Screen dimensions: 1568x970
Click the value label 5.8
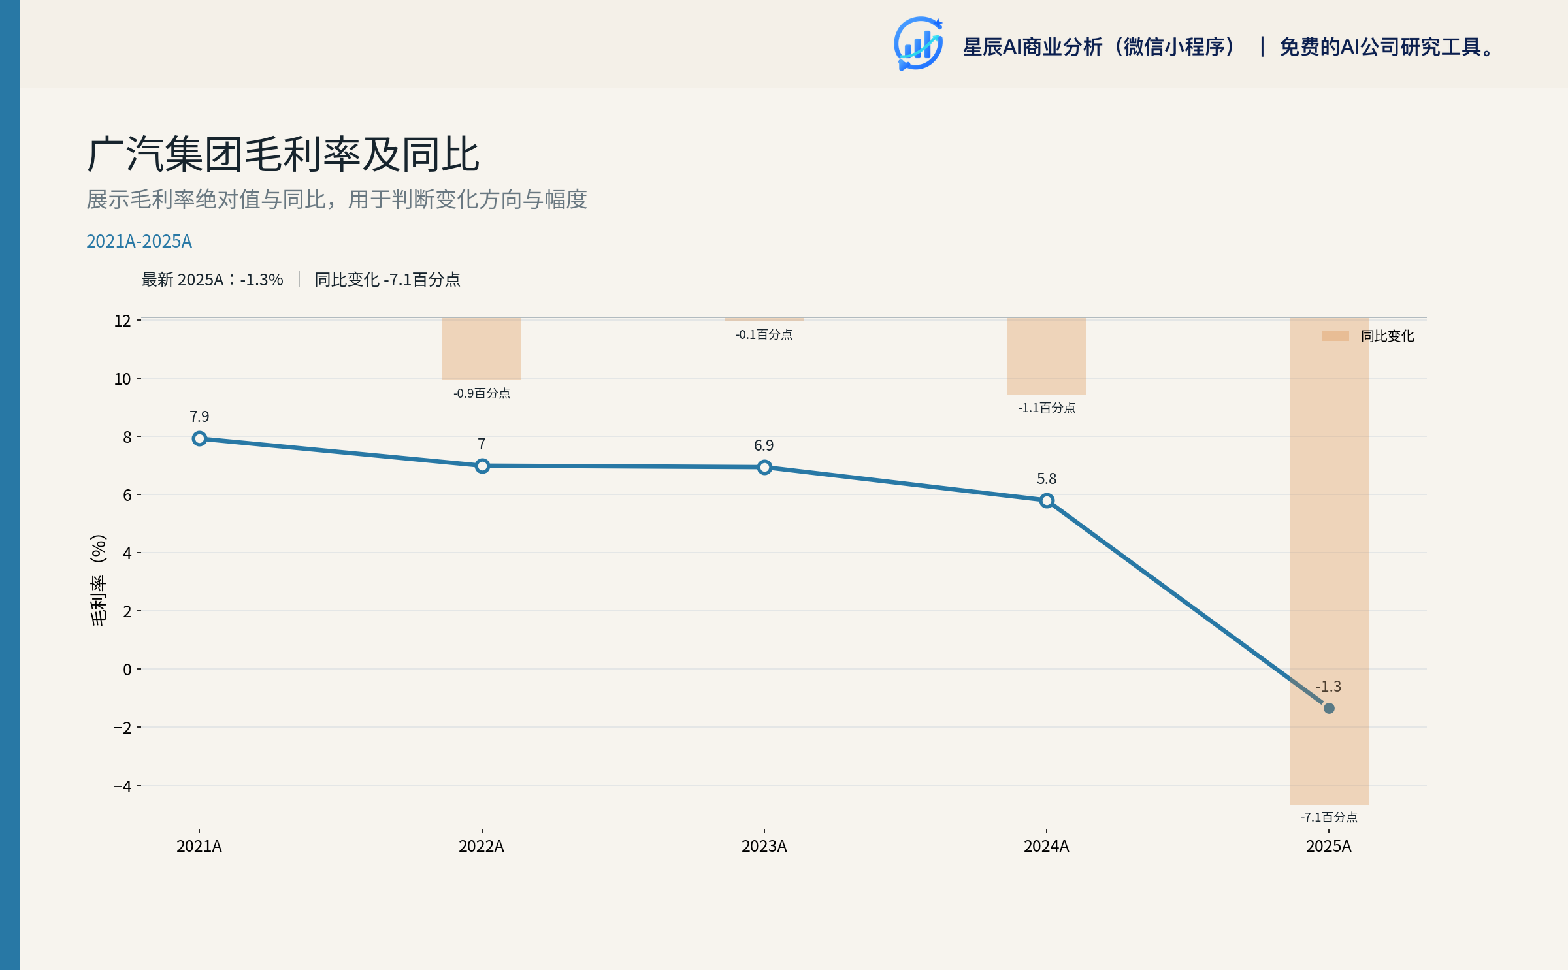click(1047, 479)
